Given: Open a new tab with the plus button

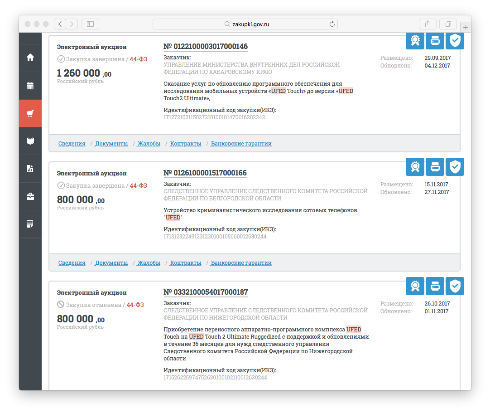Looking at the screenshot, I should pos(466,27).
